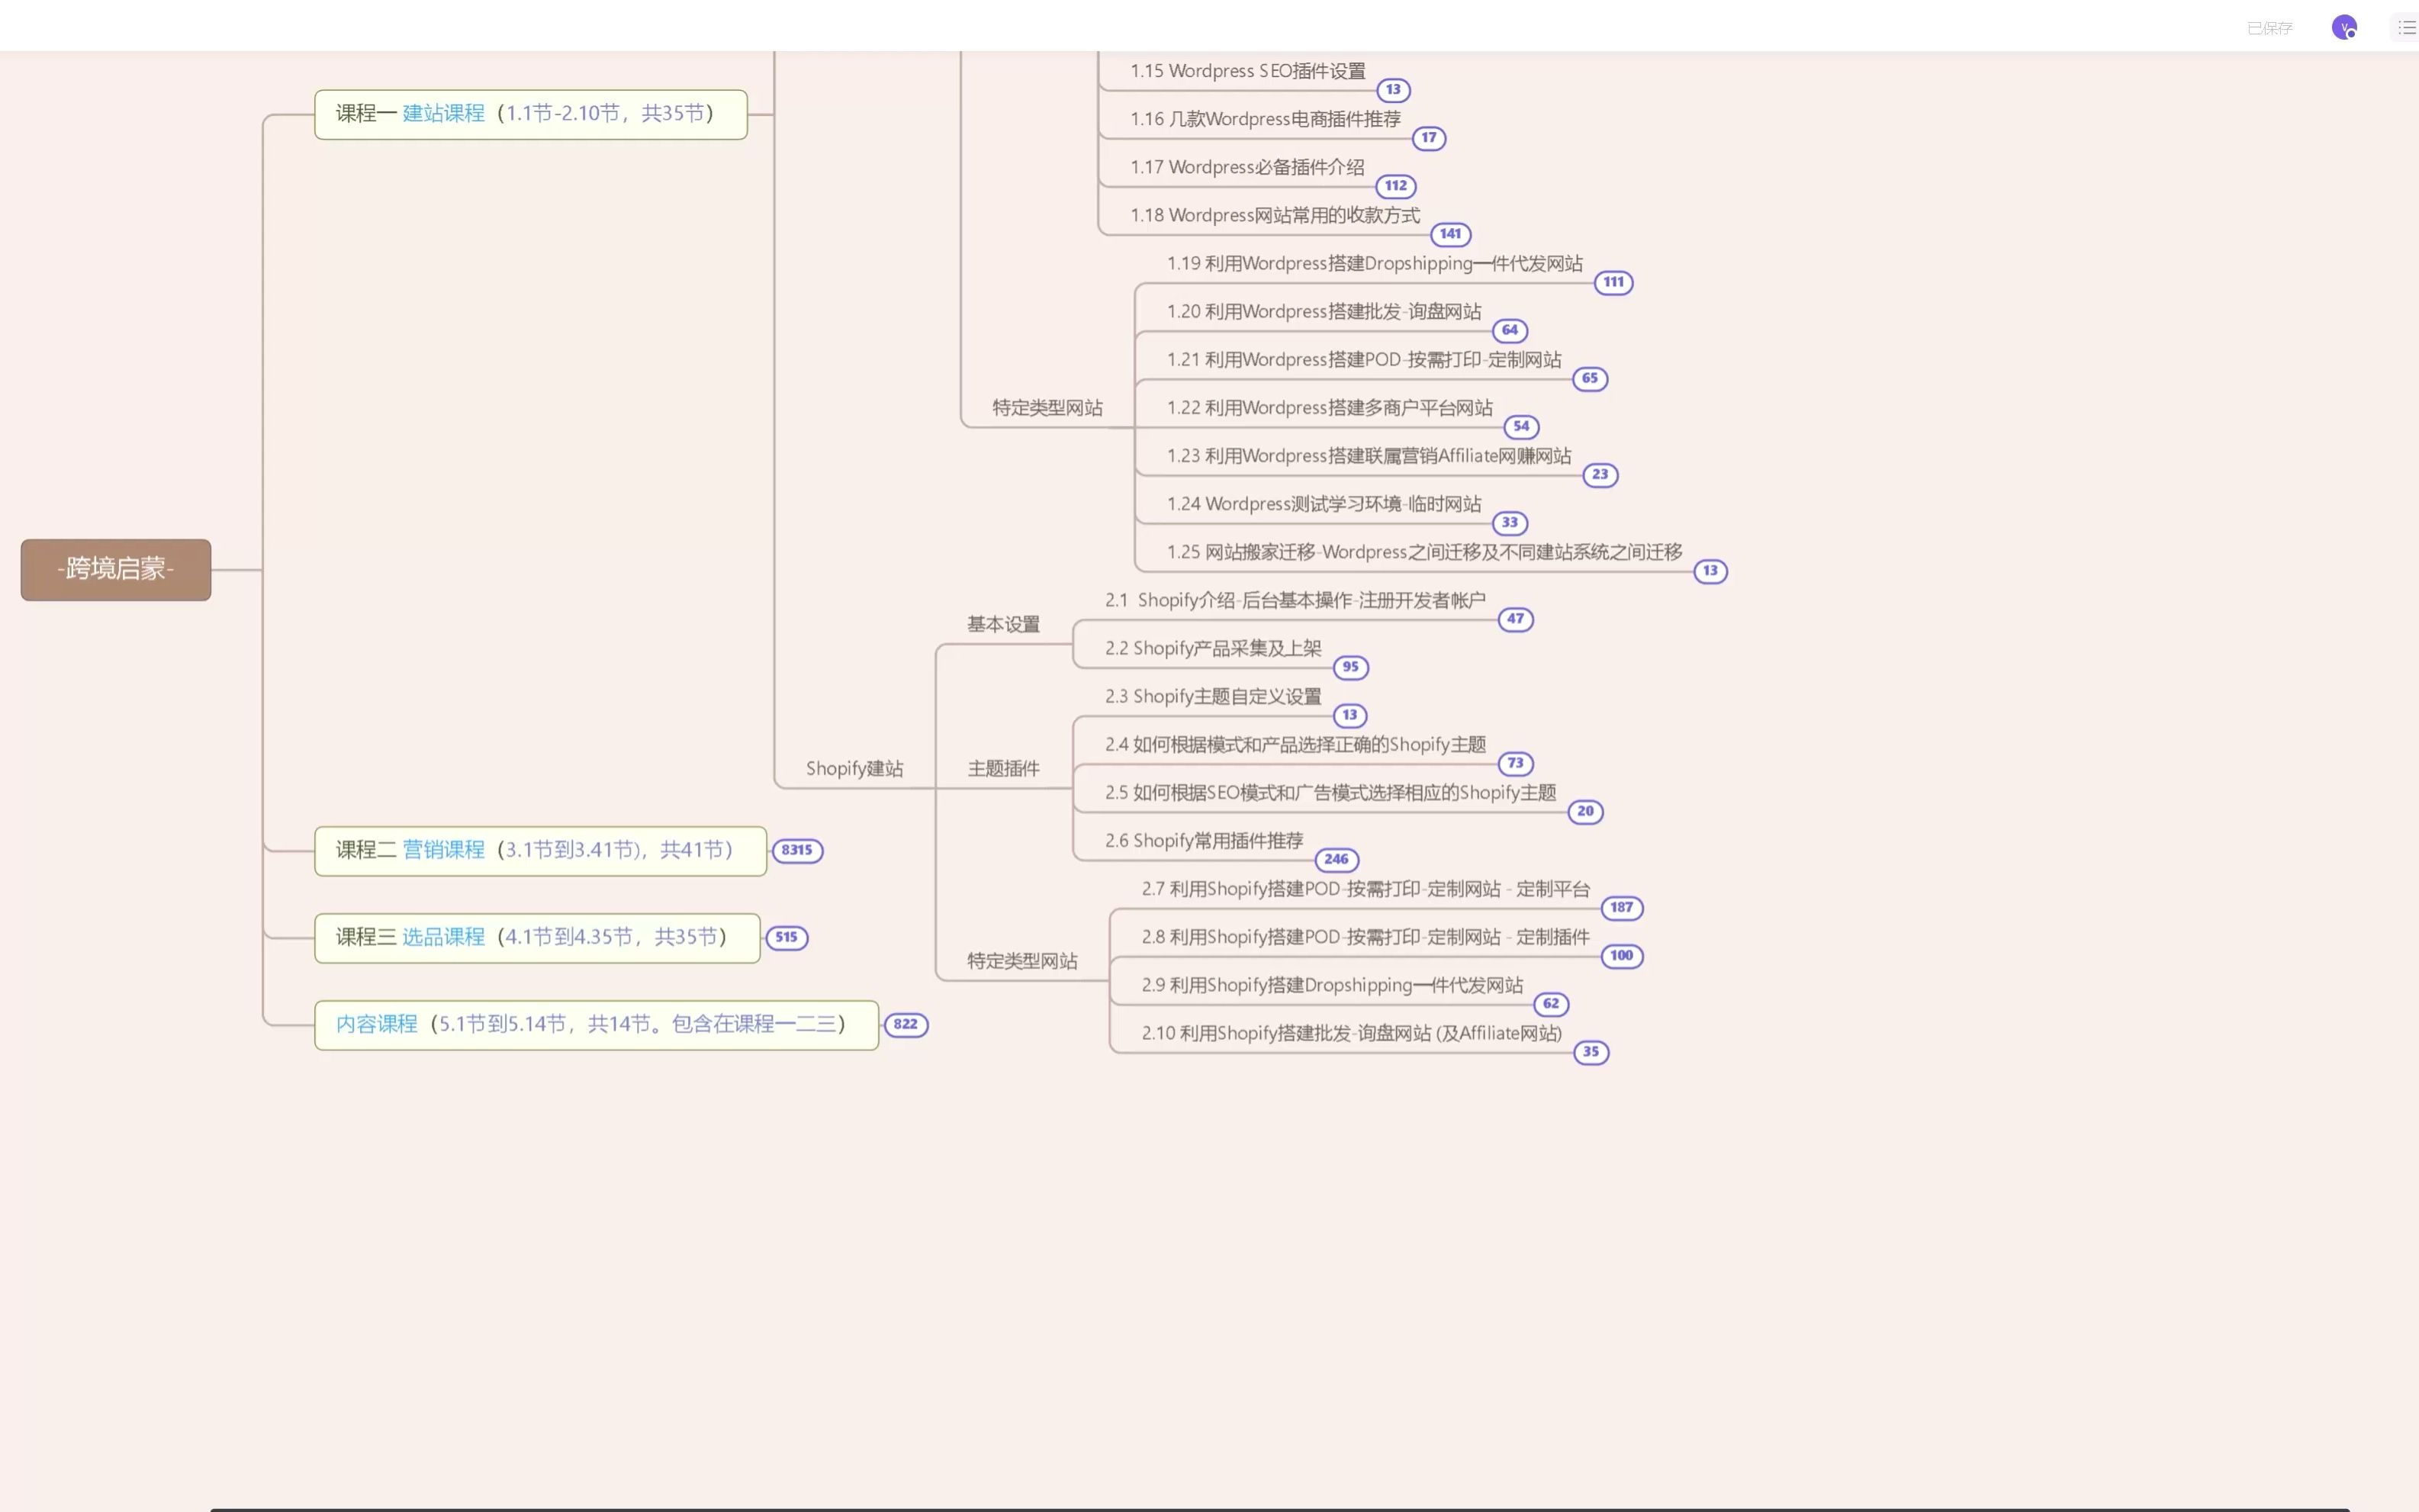Select the 课程二 营销课程 node

click(540, 850)
